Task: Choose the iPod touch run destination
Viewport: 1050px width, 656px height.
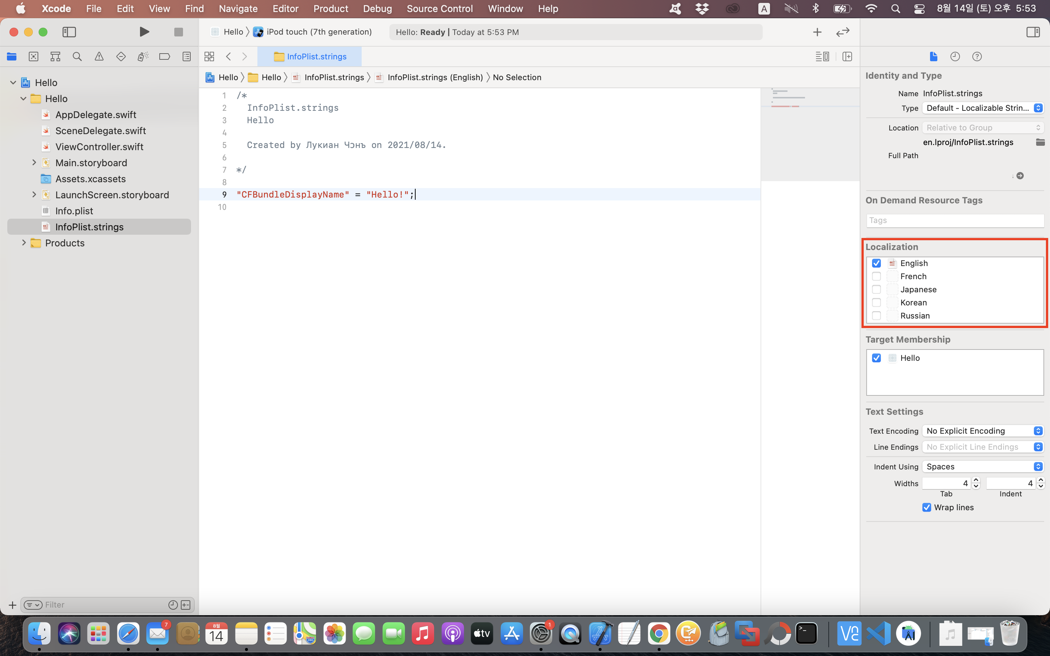Action: 319,32
